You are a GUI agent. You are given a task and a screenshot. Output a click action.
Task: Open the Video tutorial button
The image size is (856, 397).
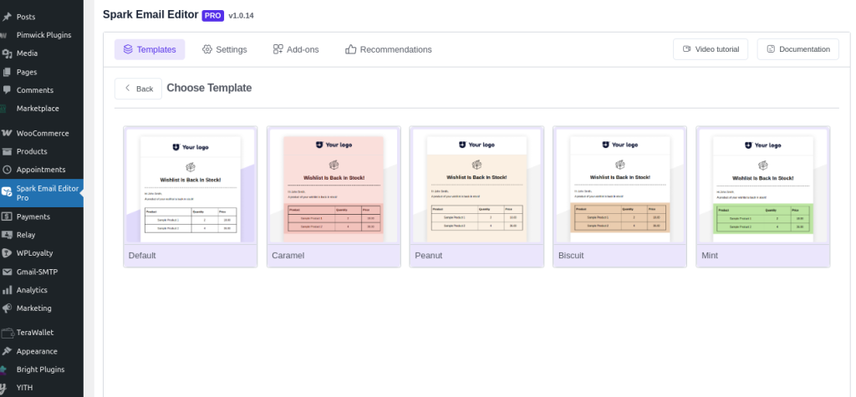[x=711, y=49]
